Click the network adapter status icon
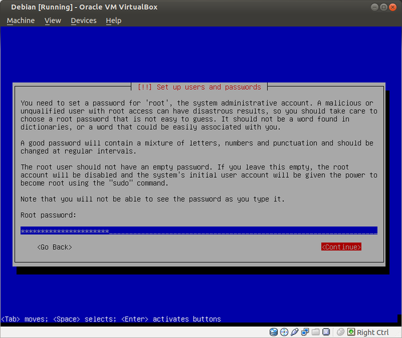Viewport: 402px width, 338px height. (306, 332)
